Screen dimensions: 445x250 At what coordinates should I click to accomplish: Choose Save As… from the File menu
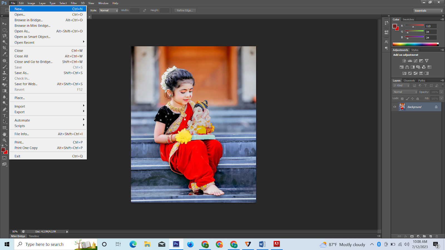(x=48, y=73)
